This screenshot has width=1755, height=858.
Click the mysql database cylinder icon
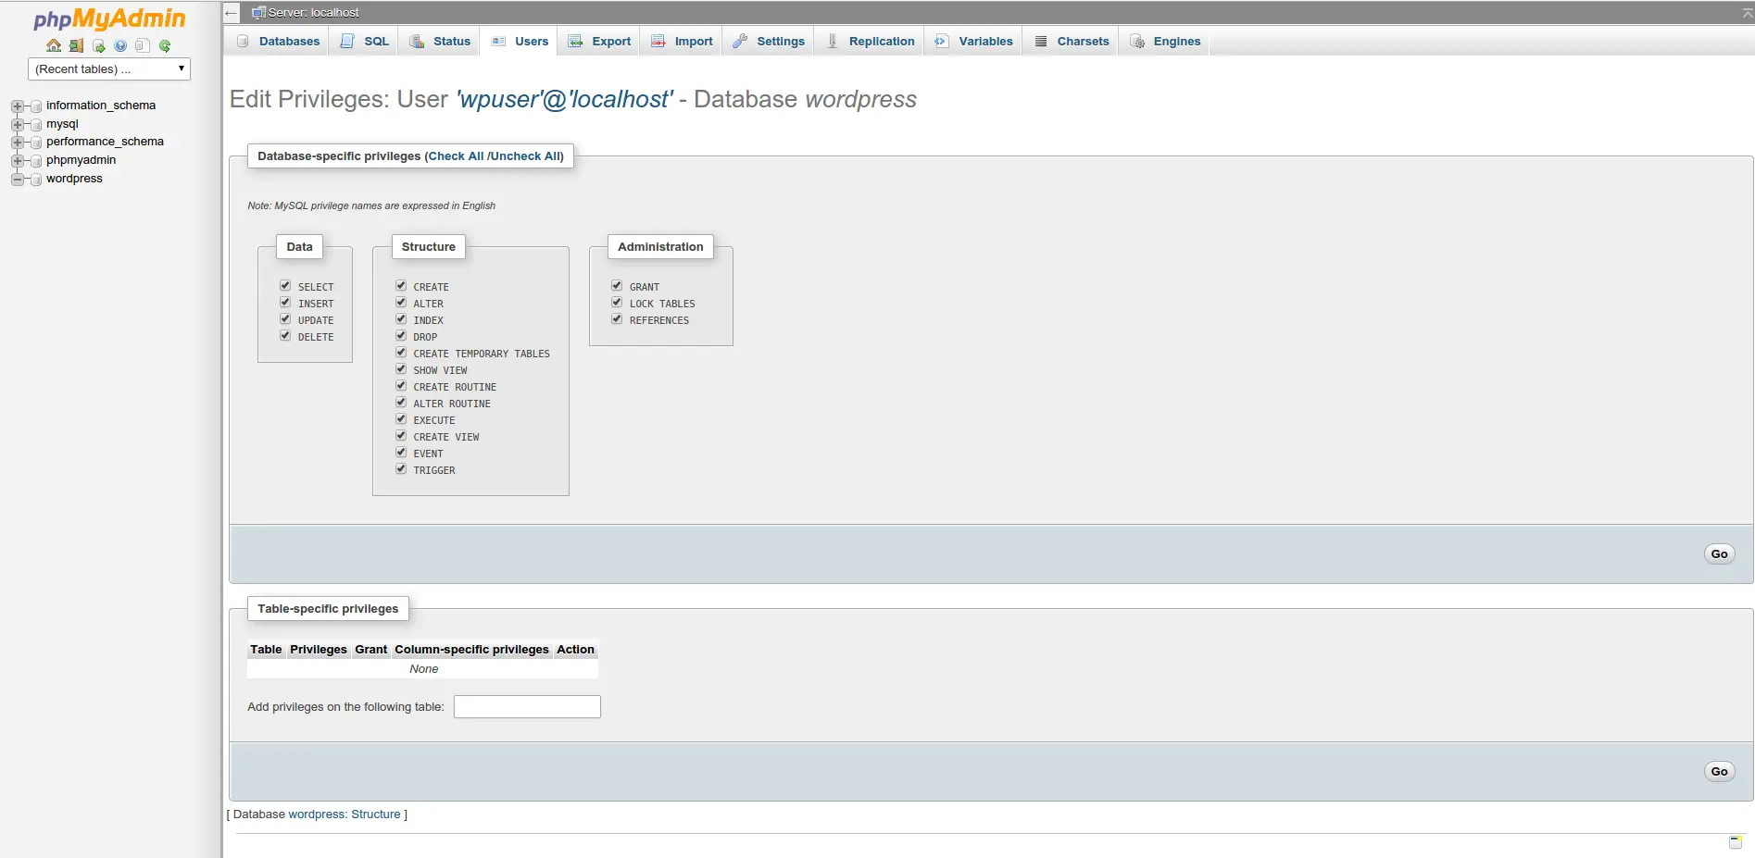click(x=36, y=125)
